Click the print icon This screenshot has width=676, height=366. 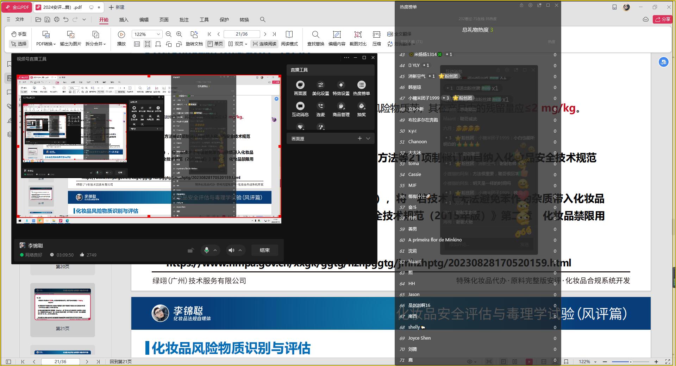[x=56, y=19]
